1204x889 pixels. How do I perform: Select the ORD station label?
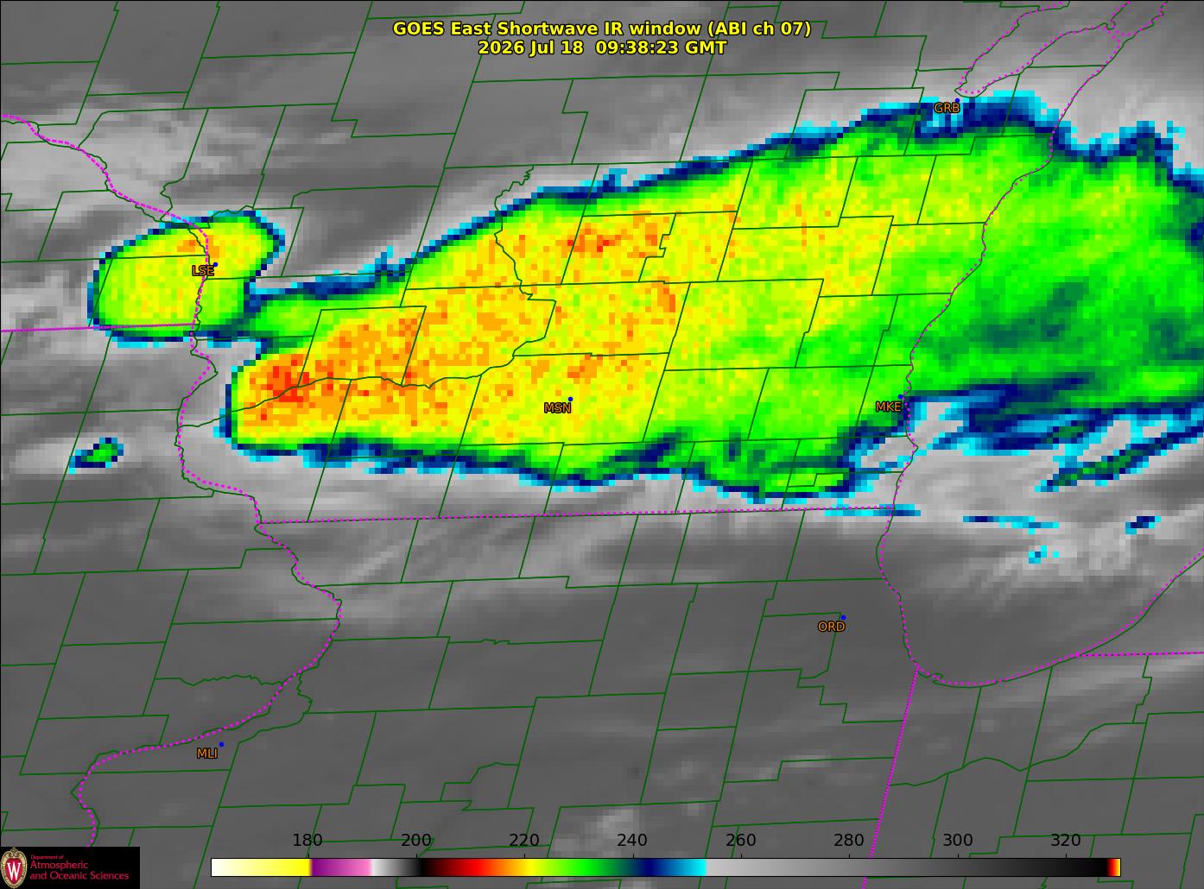click(831, 627)
